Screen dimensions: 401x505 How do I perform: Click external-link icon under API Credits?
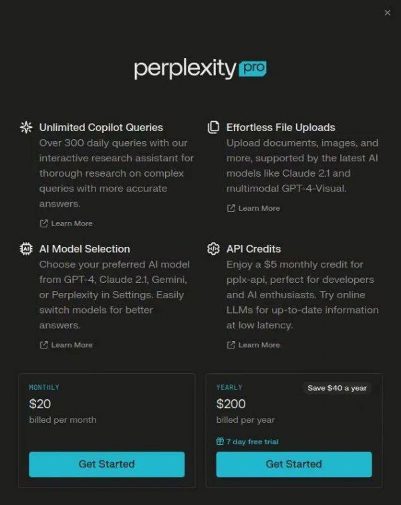[x=231, y=345]
